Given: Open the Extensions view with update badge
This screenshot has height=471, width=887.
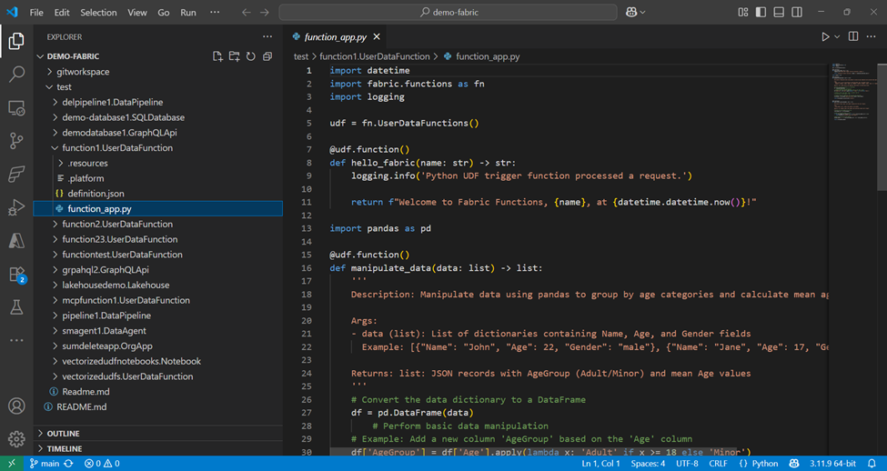Looking at the screenshot, I should tap(16, 274).
